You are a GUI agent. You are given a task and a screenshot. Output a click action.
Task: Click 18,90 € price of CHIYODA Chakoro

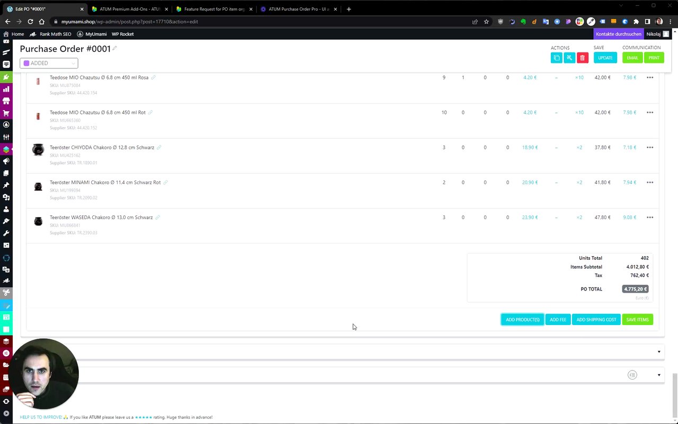point(529,147)
